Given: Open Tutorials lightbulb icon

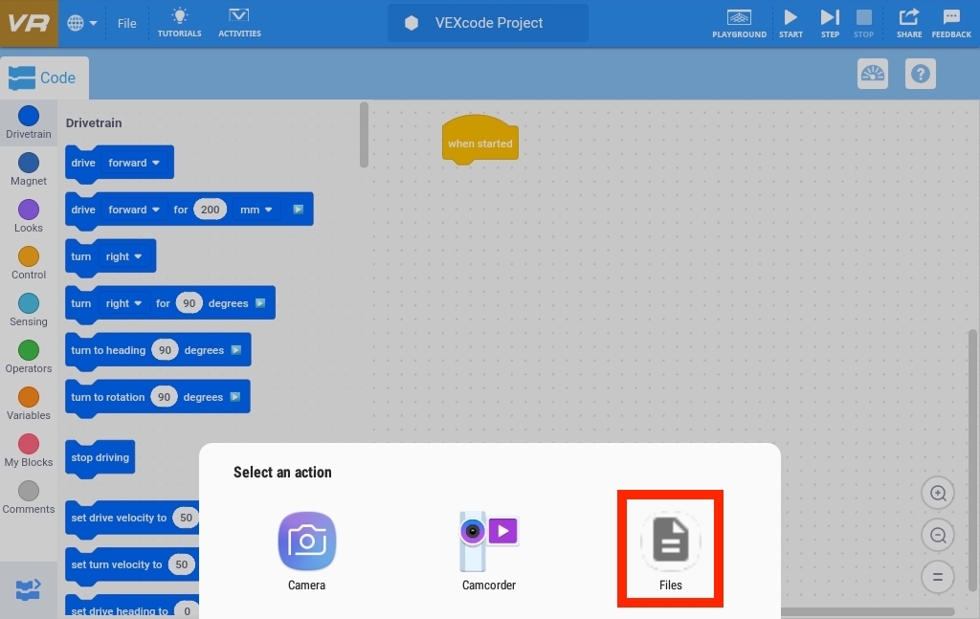Looking at the screenshot, I should point(179,23).
